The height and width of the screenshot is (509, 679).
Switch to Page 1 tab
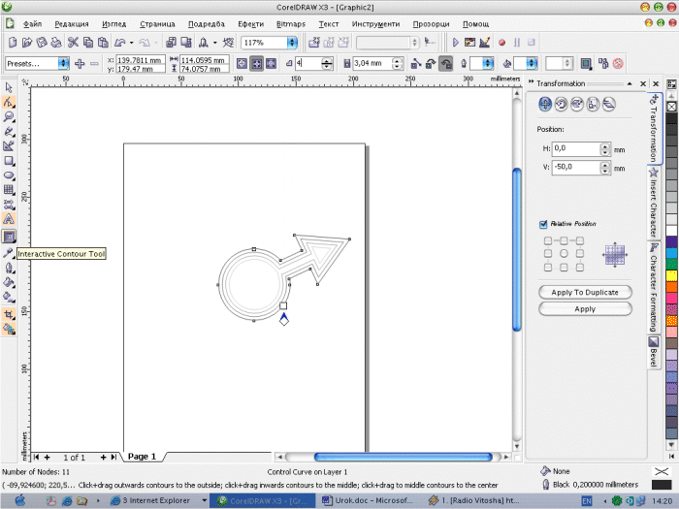click(142, 457)
